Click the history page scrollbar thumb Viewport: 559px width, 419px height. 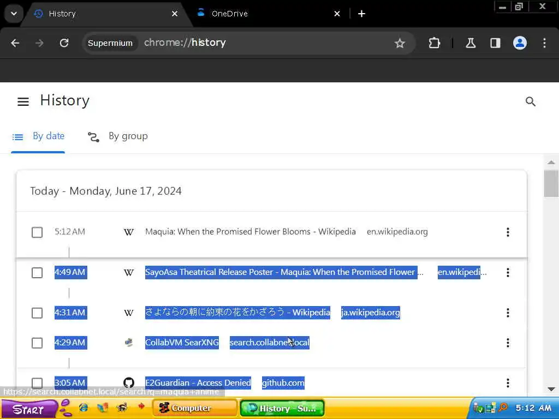tap(551, 183)
